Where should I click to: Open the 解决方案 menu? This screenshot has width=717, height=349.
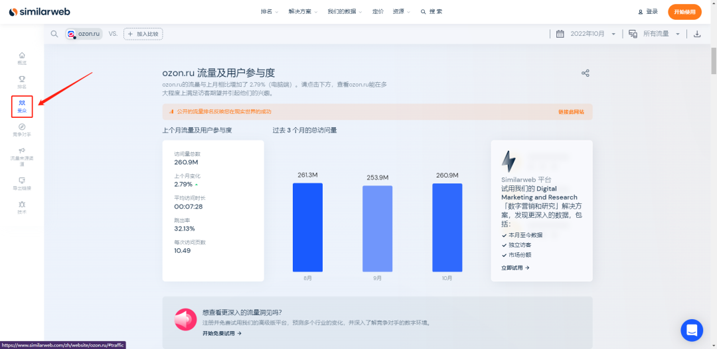pyautogui.click(x=303, y=12)
